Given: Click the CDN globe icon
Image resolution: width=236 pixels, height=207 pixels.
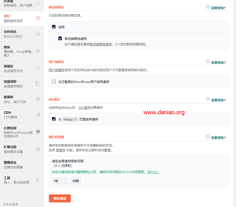Looking at the screenshot, I should point(38,115).
